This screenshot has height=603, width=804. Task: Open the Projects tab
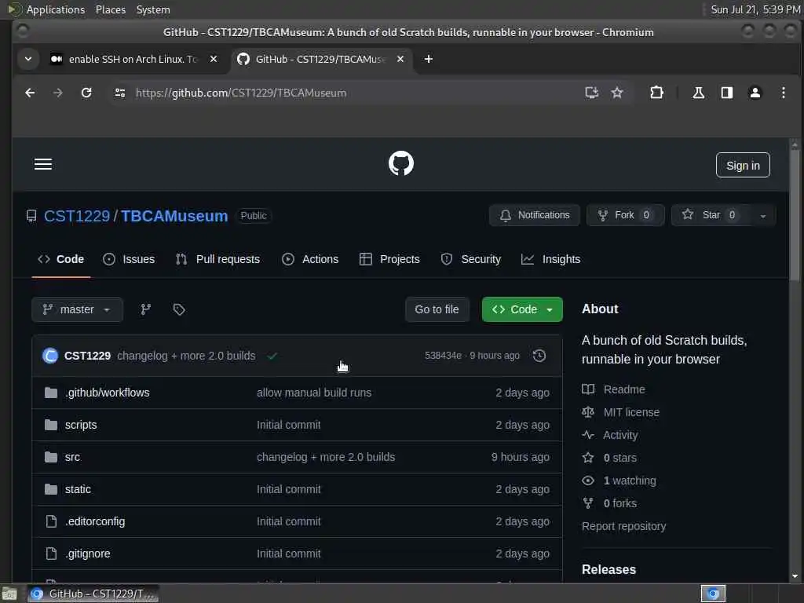click(389, 259)
